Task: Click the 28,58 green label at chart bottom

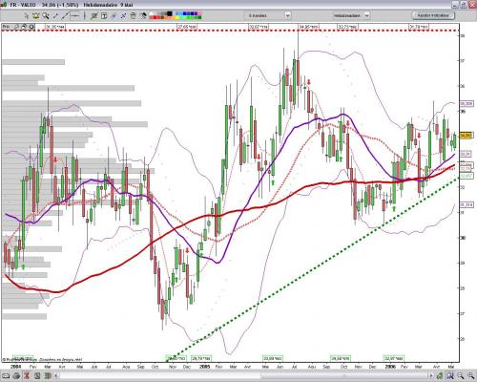Action: coord(341,358)
